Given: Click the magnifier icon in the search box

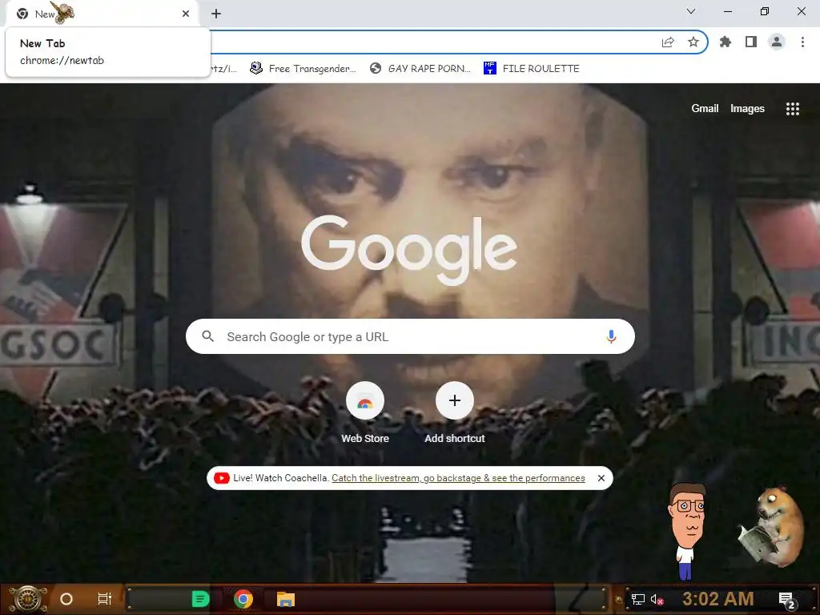Looking at the screenshot, I should pyautogui.click(x=207, y=336).
